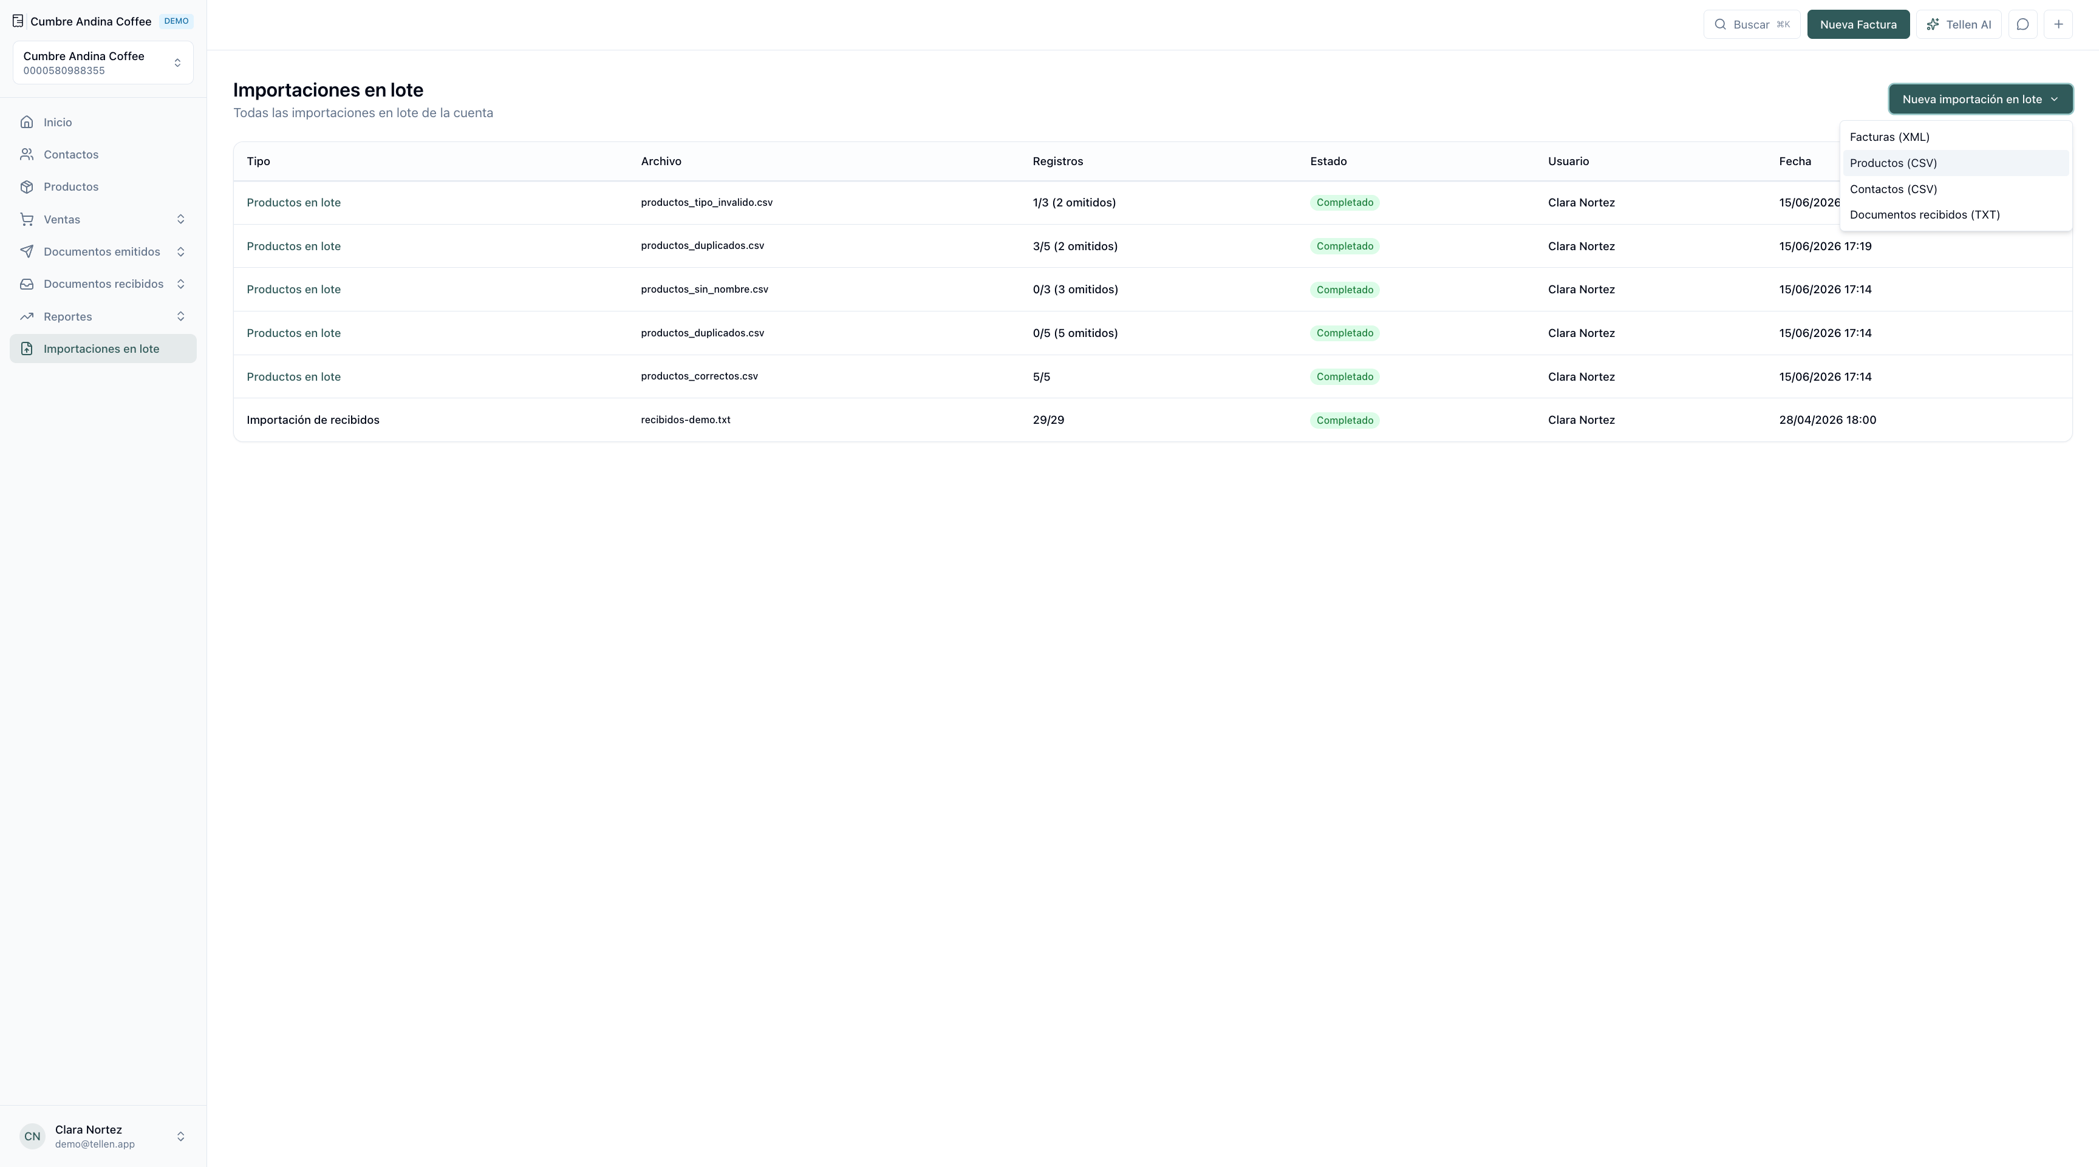Open Contactos via its people icon
The image size is (2099, 1167).
pyautogui.click(x=27, y=155)
